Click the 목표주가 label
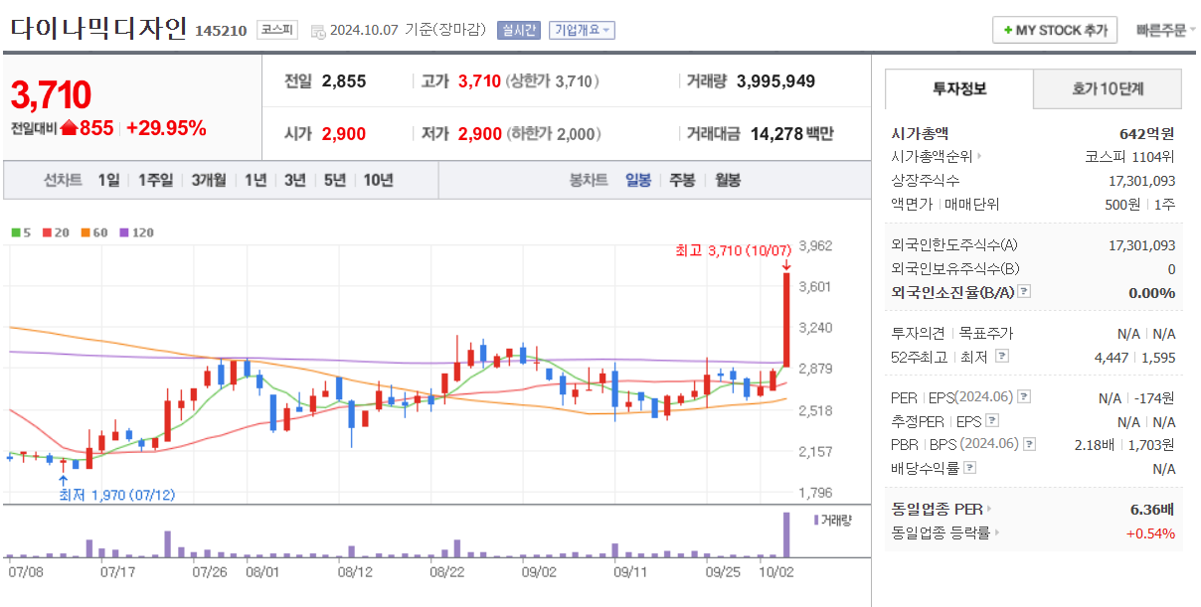 click(986, 333)
